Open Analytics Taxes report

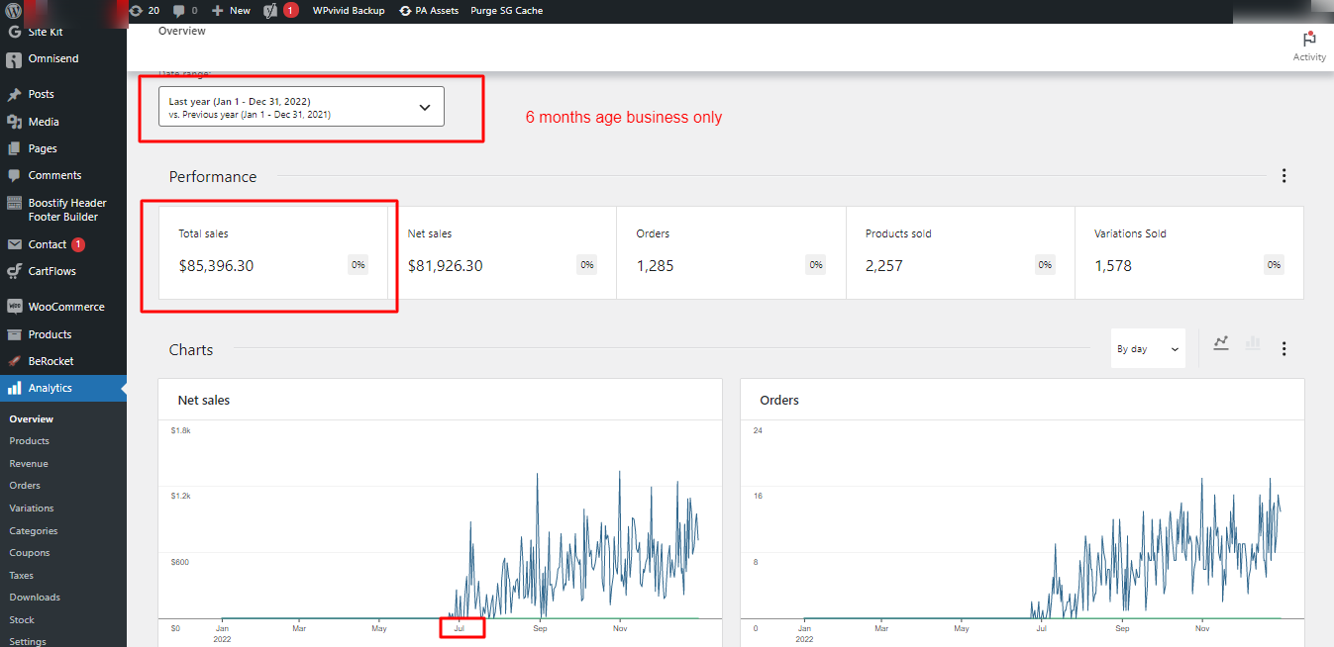point(22,576)
